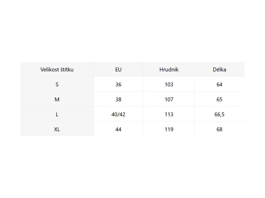The width and height of the screenshot is (265, 198).
Task: Click the "Hrudník" header cell
Action: [x=169, y=70]
